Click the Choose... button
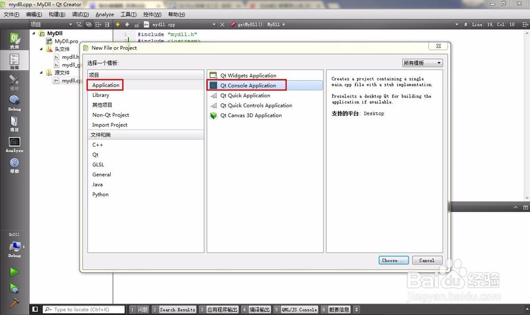Viewport: 530px width, 315px height. [x=393, y=260]
